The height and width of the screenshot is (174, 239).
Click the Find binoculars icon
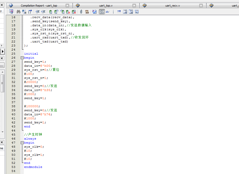[x=18, y=12]
